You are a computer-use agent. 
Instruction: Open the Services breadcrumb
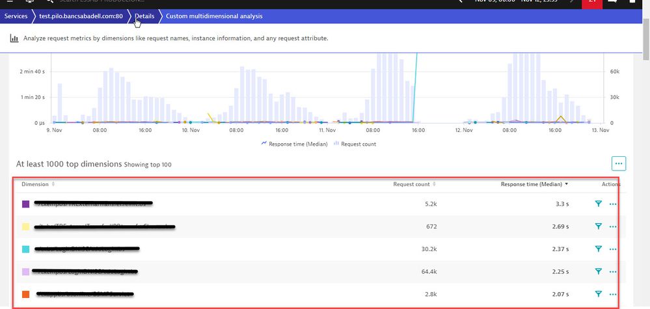point(16,16)
